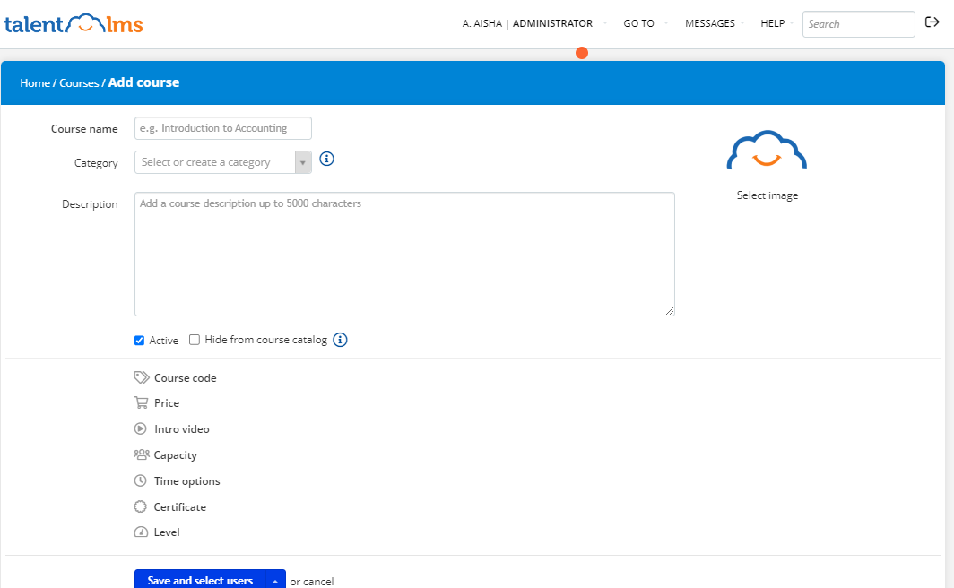Click the TalentLMS logo

tap(74, 24)
